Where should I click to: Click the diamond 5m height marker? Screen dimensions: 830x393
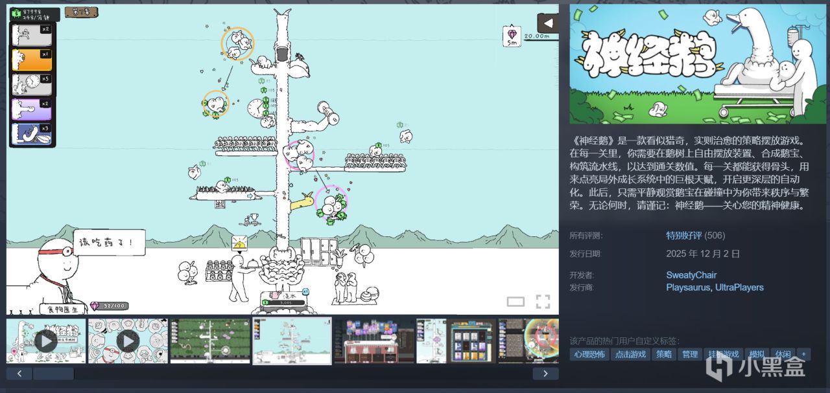point(512,36)
